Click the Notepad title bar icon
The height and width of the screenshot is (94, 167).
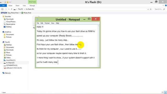click(x=37, y=19)
